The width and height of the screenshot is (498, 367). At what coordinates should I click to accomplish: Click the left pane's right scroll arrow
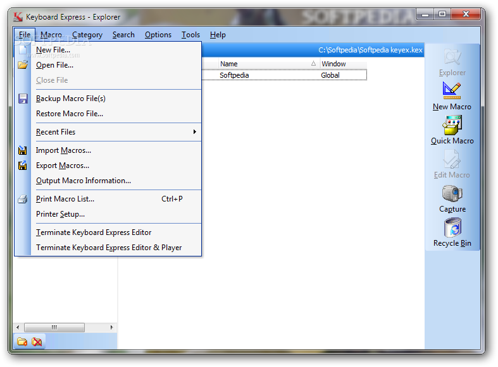pyautogui.click(x=111, y=327)
